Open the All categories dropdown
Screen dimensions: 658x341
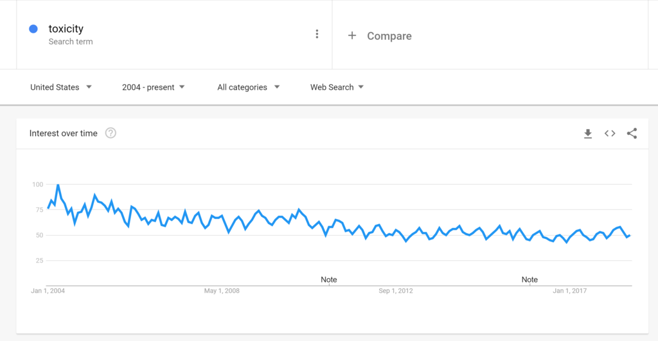point(249,87)
